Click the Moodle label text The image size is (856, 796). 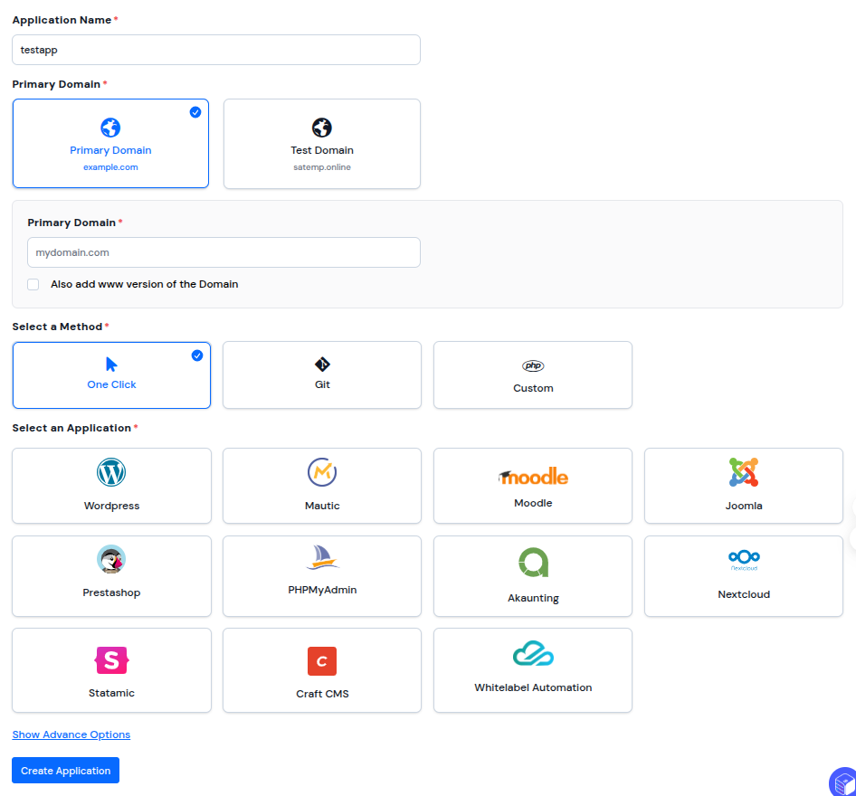(x=533, y=503)
